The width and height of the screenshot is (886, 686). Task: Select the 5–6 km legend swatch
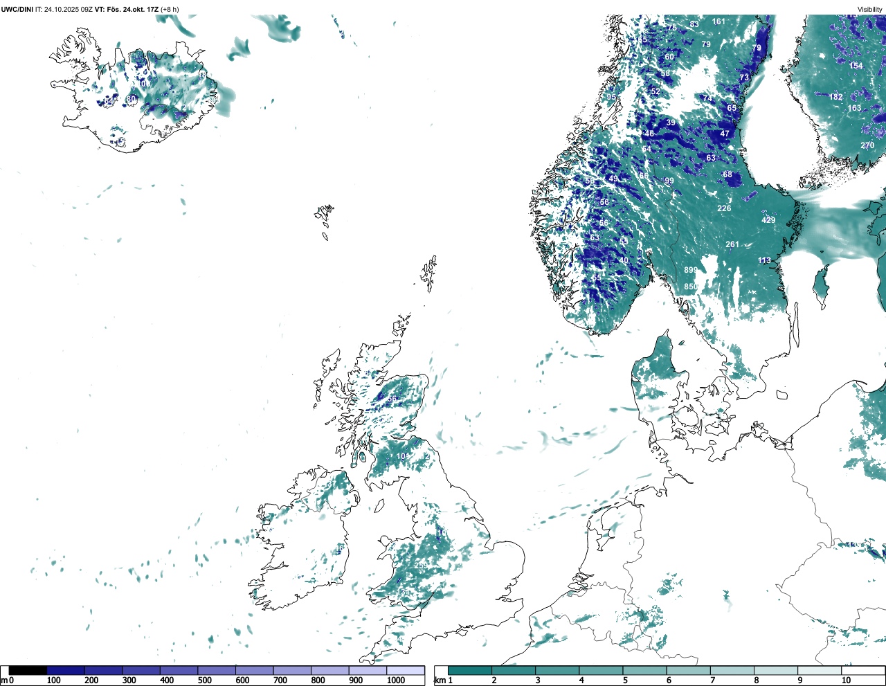pyautogui.click(x=644, y=670)
